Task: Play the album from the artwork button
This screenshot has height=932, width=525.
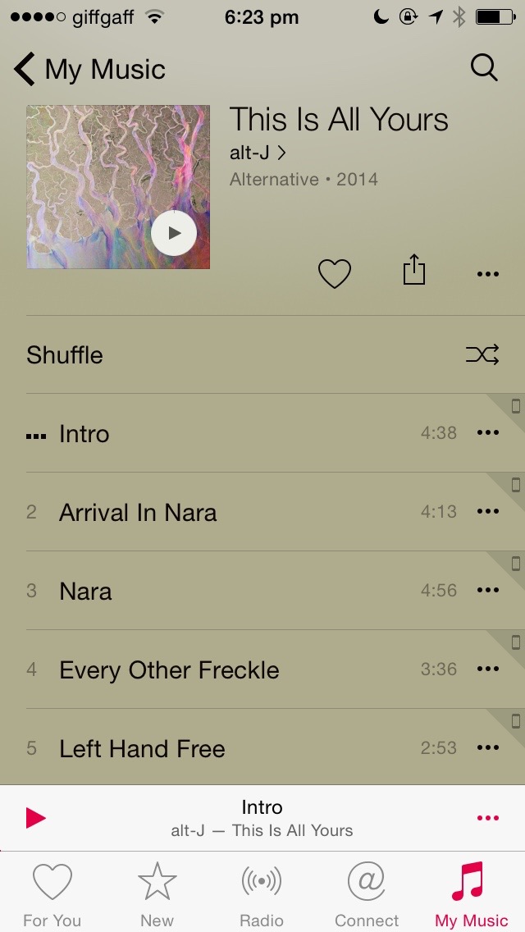Action: click(x=174, y=233)
